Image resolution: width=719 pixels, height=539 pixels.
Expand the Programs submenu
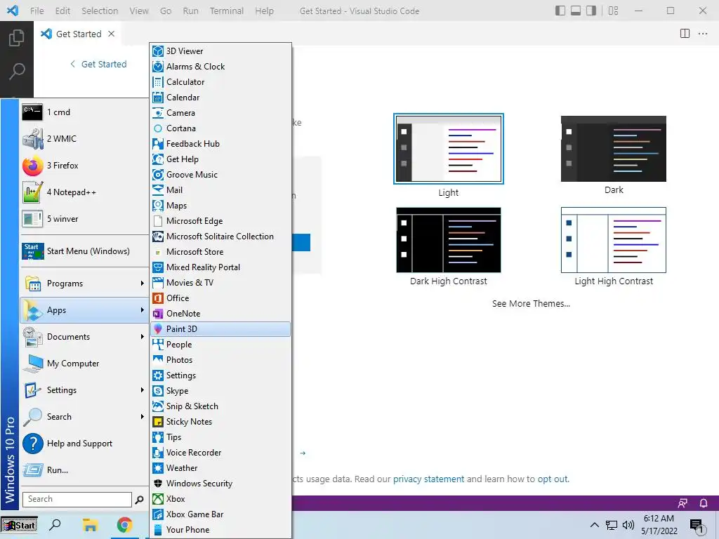point(84,284)
